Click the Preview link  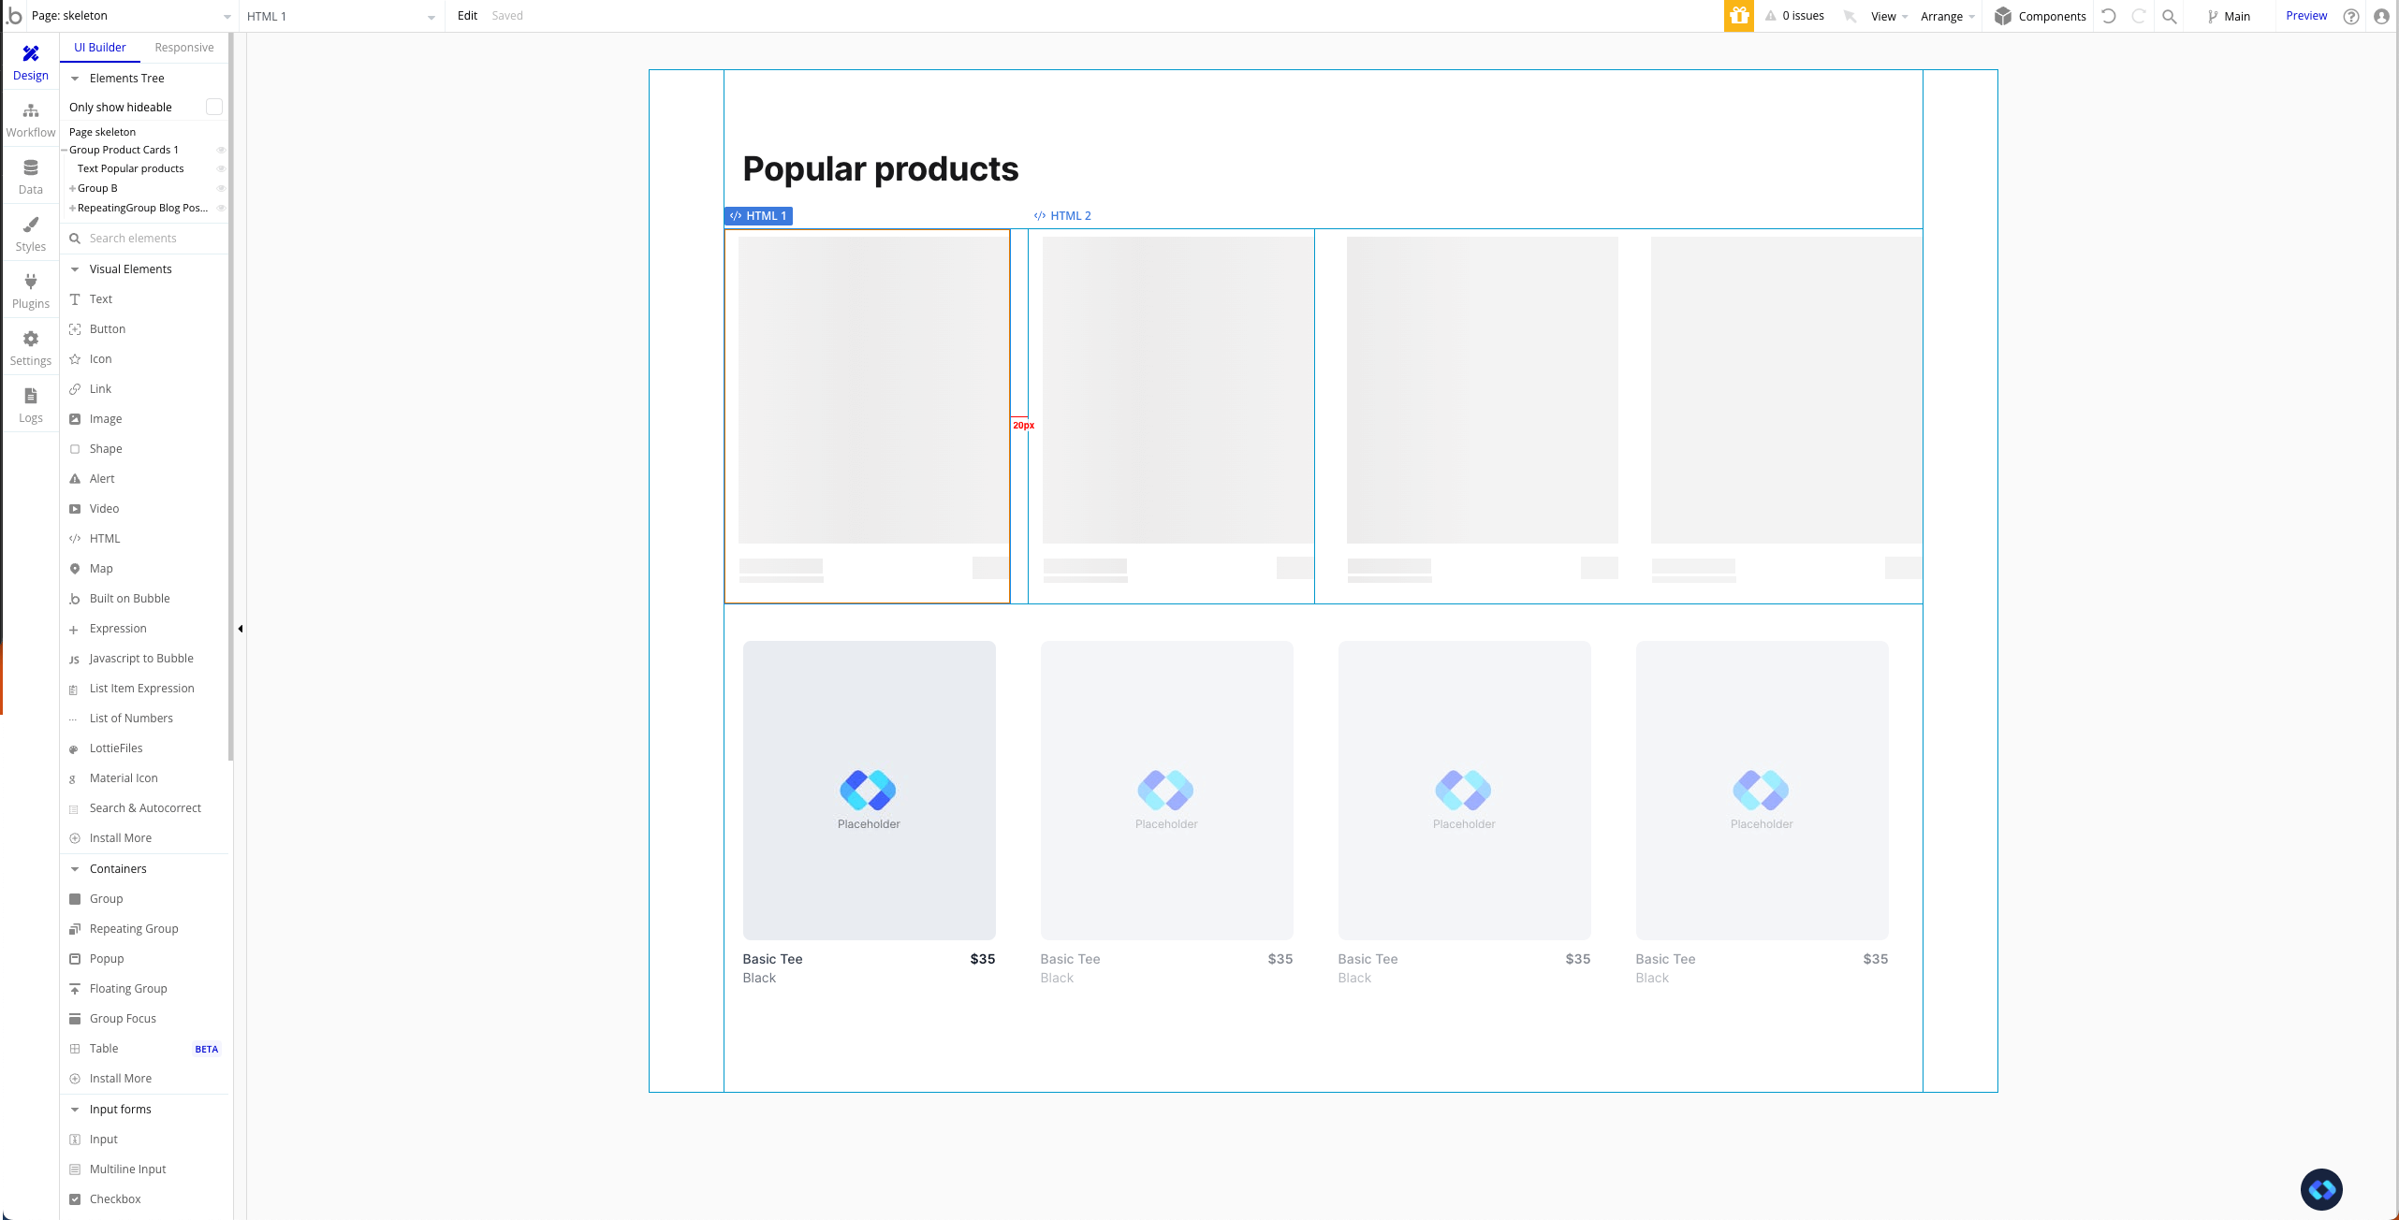tap(2306, 16)
